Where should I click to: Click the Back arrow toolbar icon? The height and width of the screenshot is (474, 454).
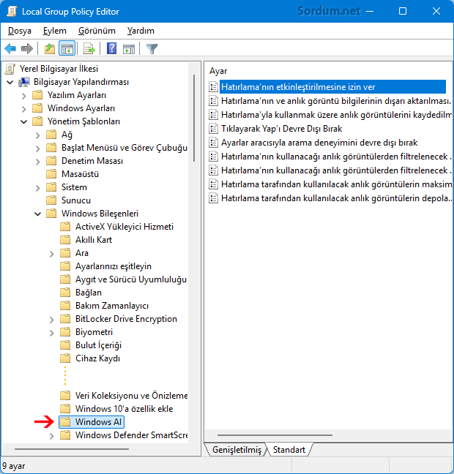pos(10,49)
